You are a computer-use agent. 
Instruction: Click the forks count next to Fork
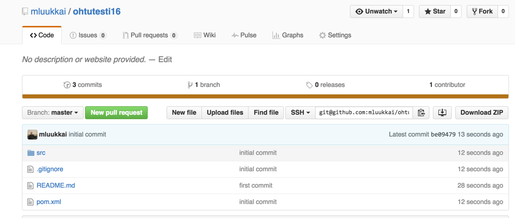click(x=503, y=11)
